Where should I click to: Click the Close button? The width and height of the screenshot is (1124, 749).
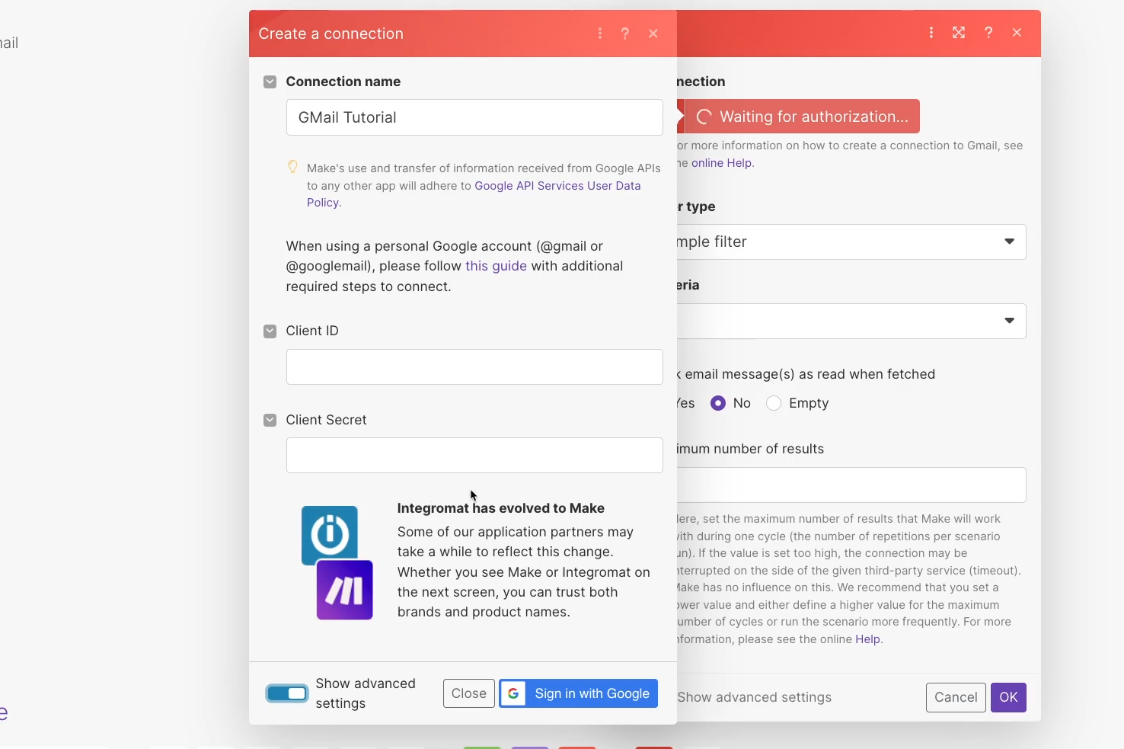(x=469, y=693)
